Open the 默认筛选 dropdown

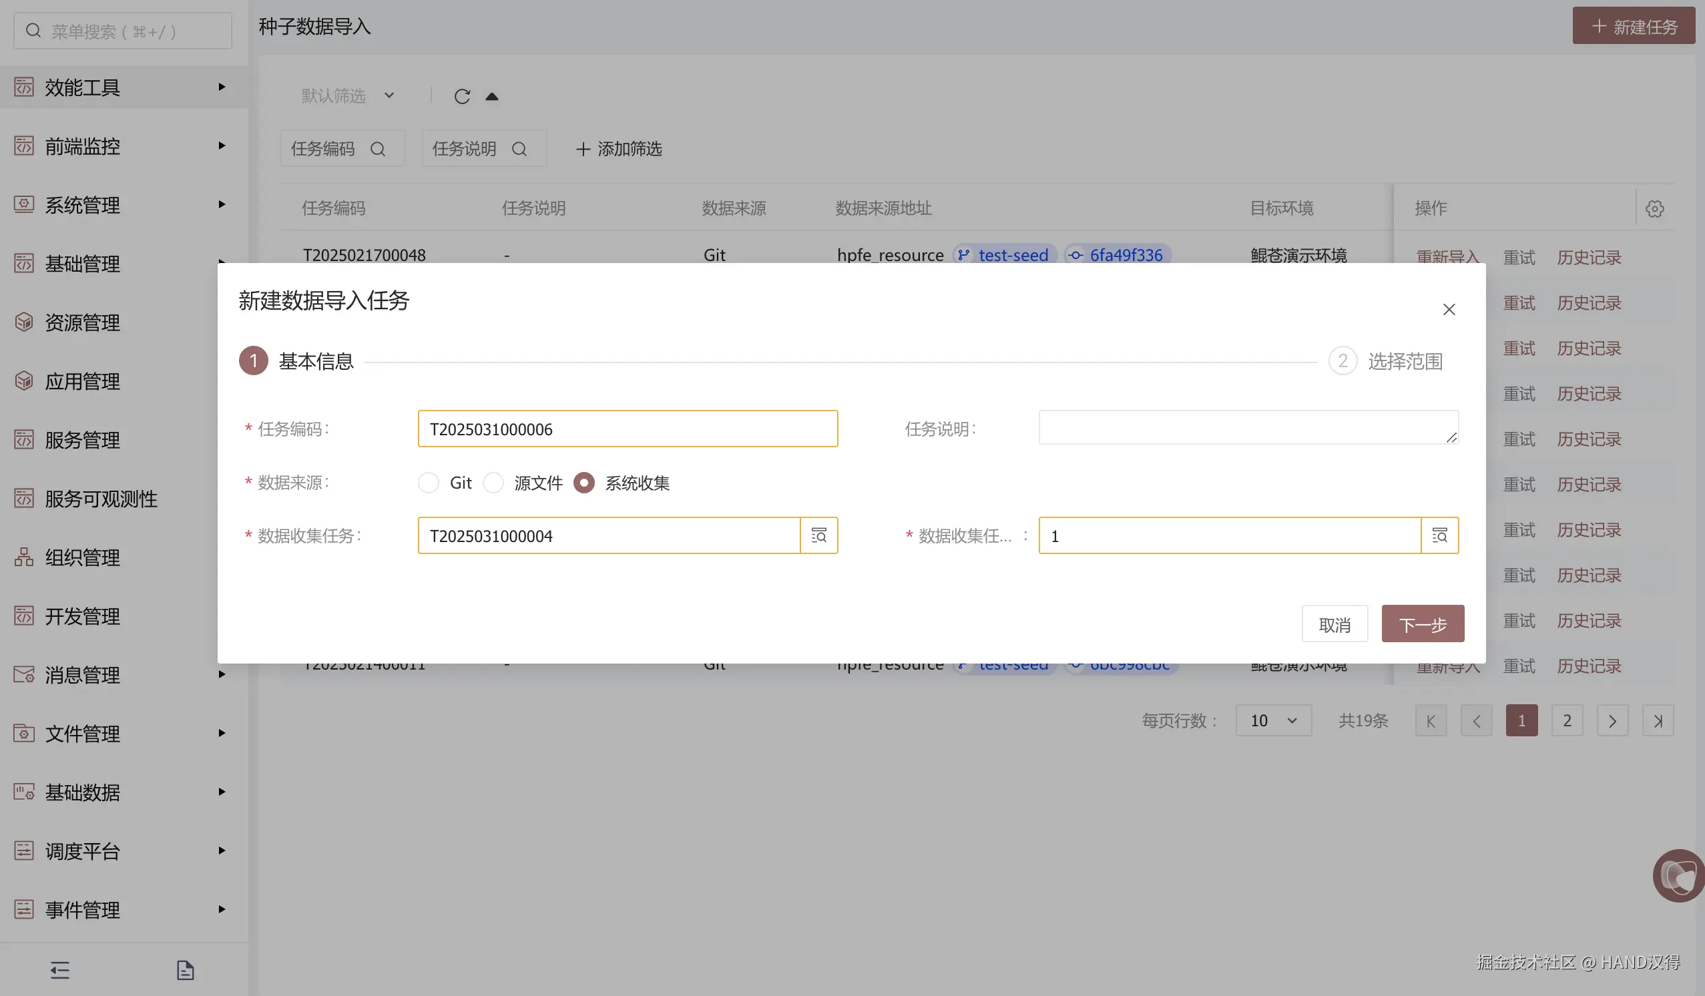click(348, 95)
